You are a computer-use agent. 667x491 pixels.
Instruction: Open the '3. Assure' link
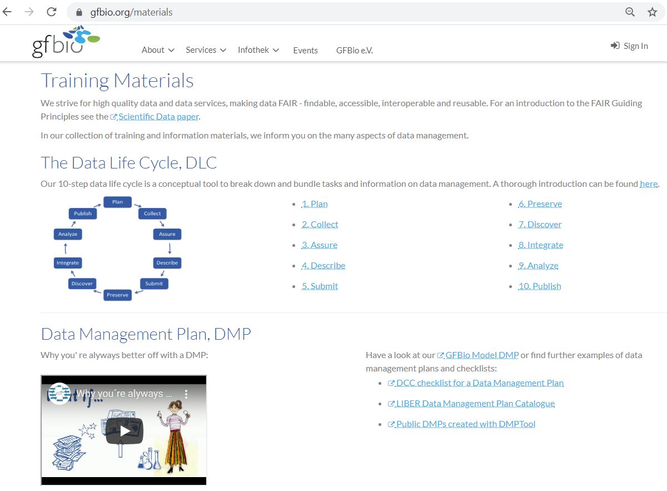click(320, 245)
